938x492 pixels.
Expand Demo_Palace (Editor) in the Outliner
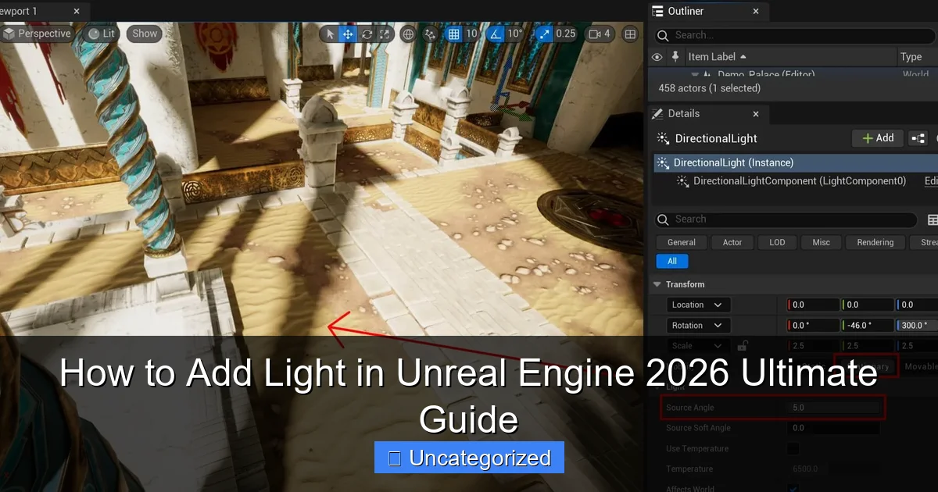(695, 74)
